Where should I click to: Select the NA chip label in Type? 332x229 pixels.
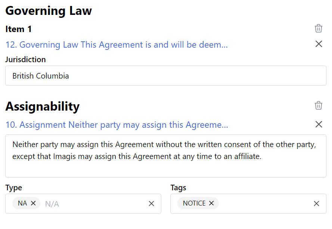click(x=22, y=203)
